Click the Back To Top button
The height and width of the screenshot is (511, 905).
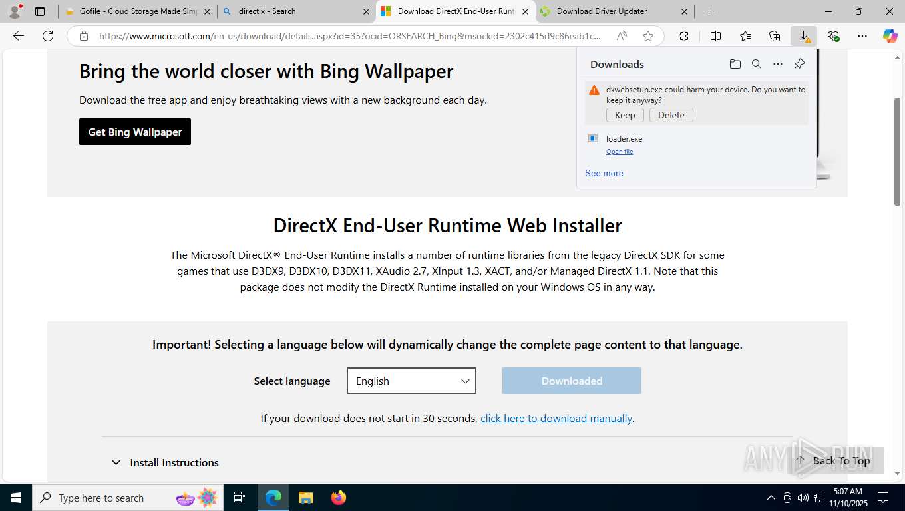[835, 460]
